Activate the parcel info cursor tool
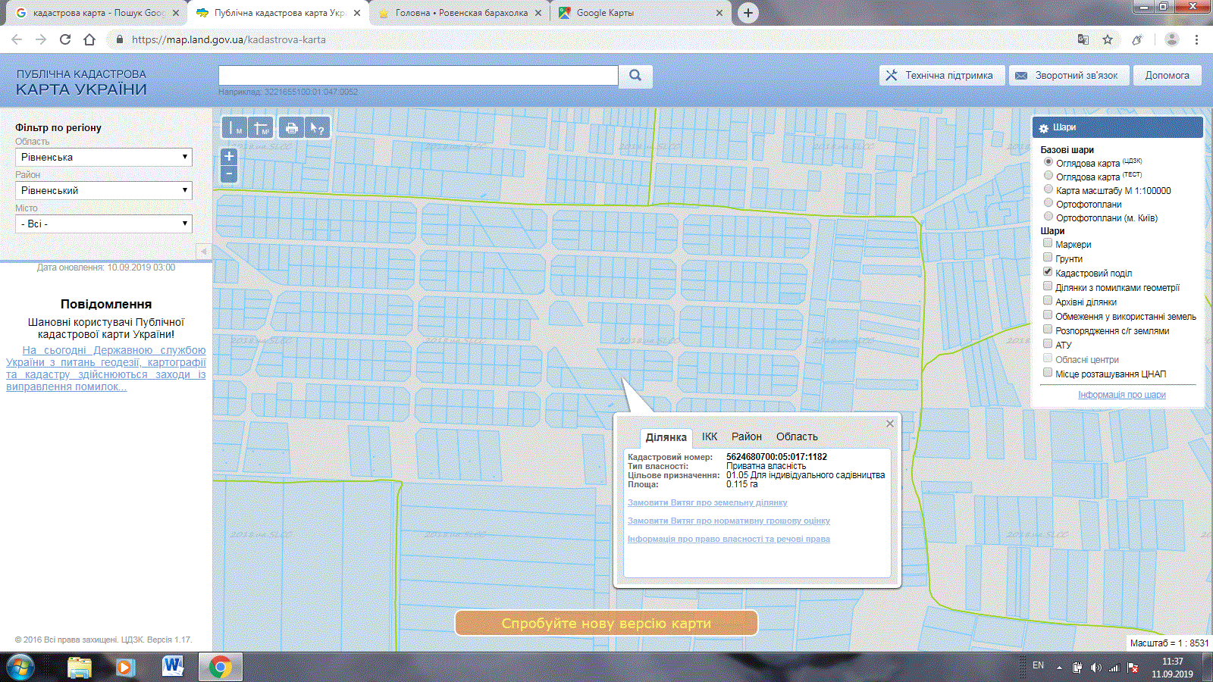This screenshot has height=682, width=1213. (317, 128)
